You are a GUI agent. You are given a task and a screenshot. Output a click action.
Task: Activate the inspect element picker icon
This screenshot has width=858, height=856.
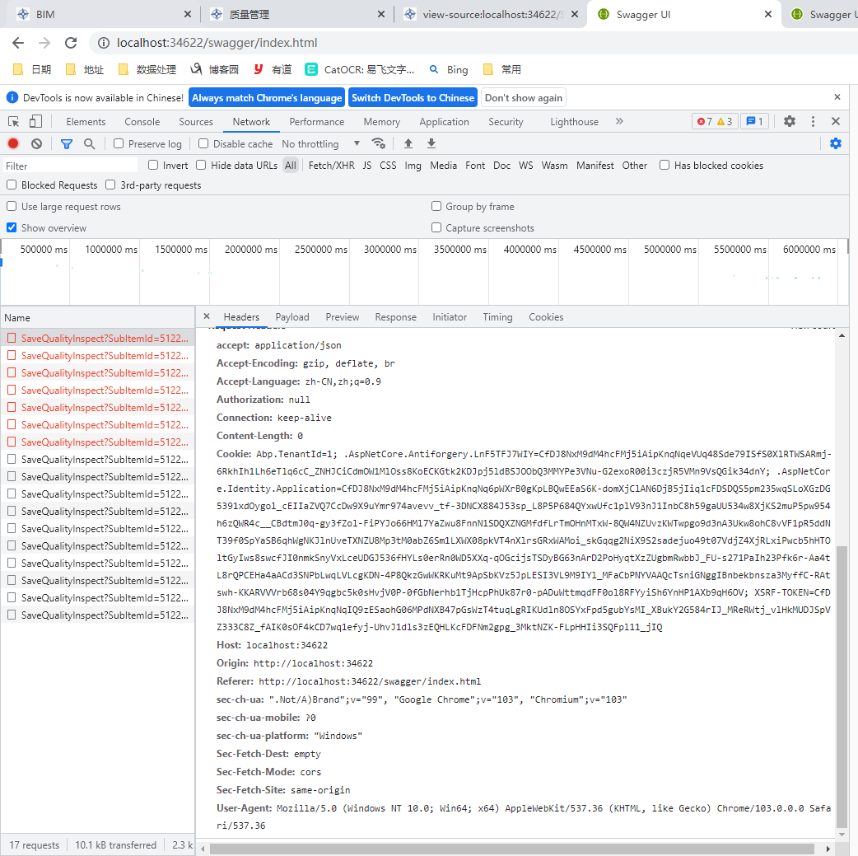coord(14,122)
